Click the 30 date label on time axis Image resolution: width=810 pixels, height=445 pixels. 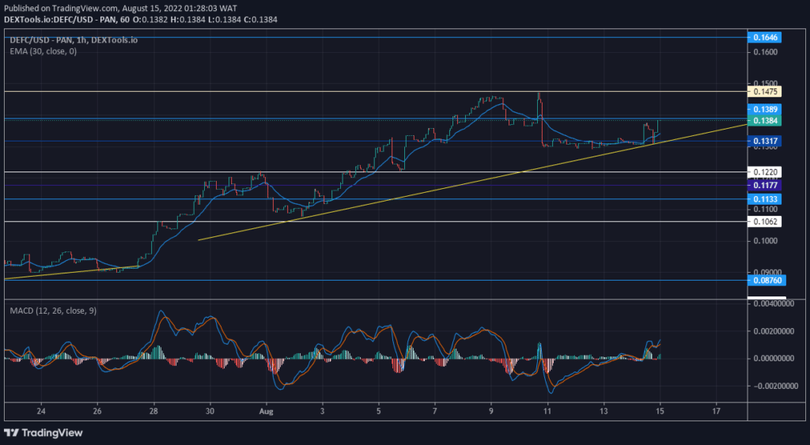coord(210,412)
